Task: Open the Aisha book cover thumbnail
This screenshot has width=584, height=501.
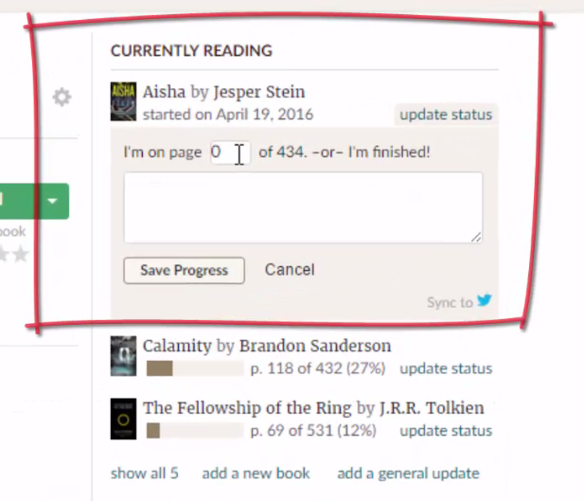Action: click(123, 101)
